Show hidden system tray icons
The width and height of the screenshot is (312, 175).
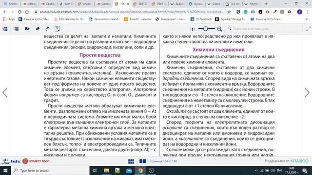[256, 171]
